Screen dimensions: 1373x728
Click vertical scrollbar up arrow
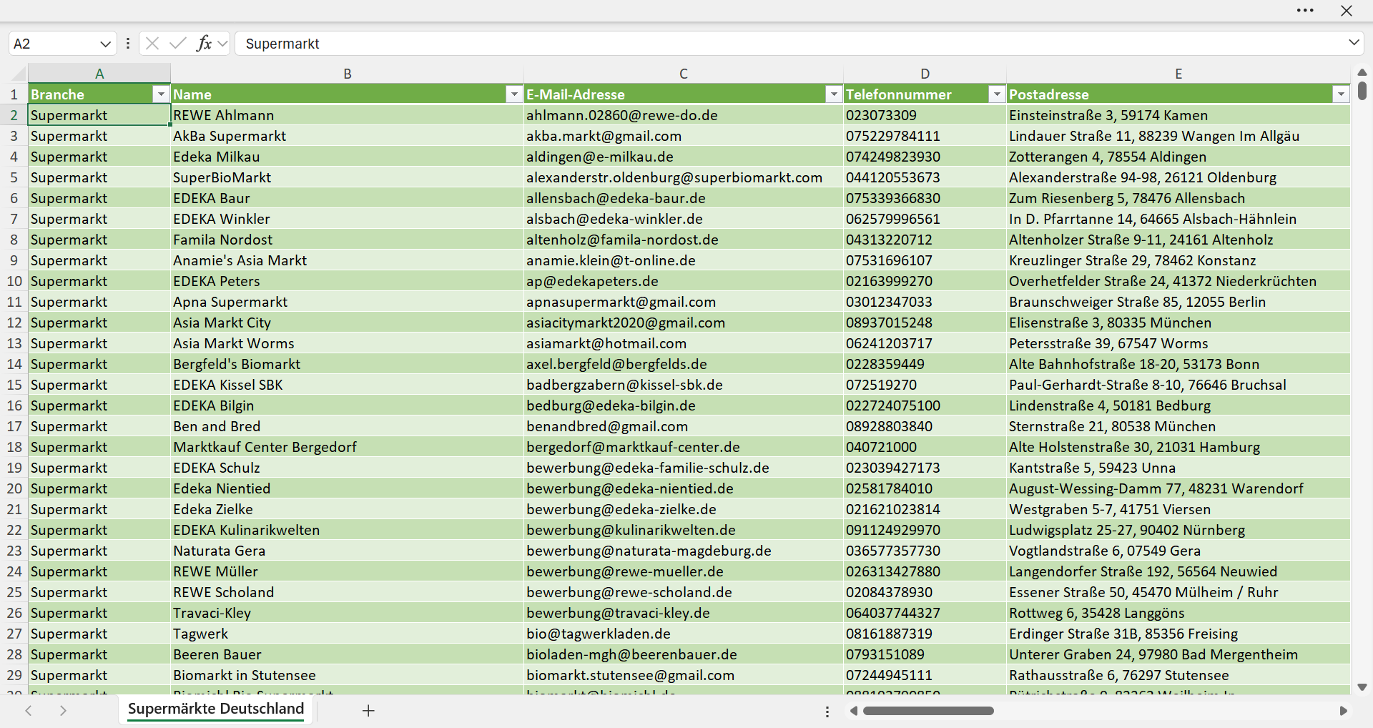1362,72
